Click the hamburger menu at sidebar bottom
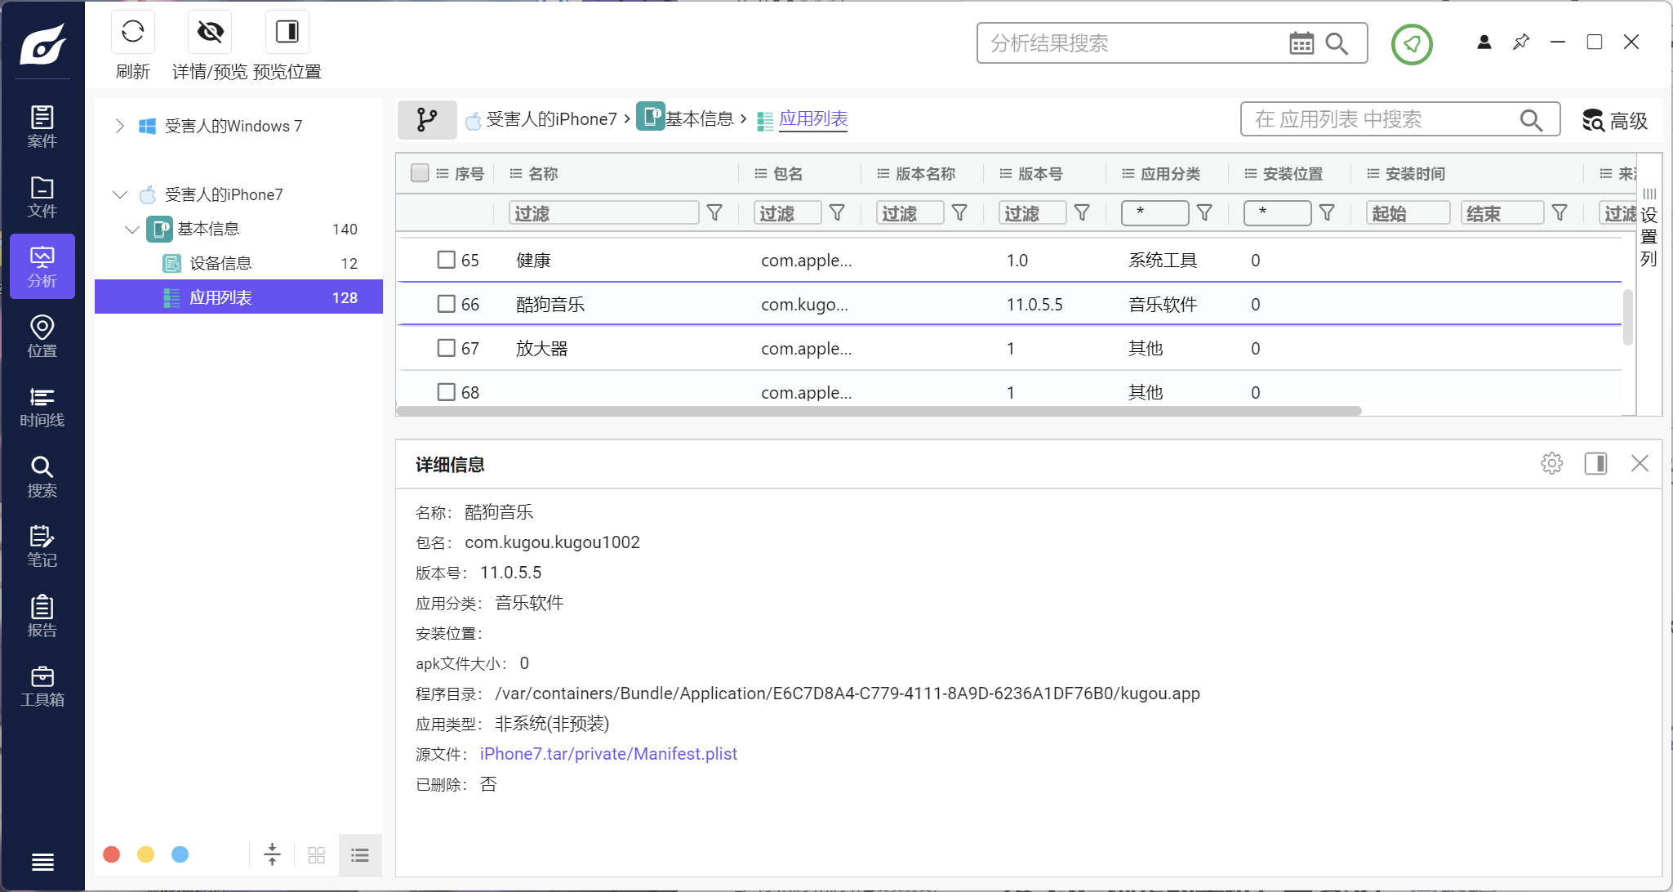 pos(42,862)
